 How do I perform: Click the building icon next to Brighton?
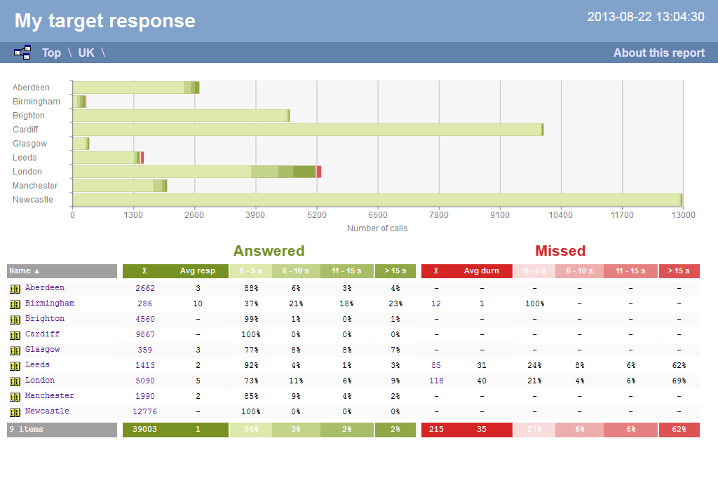pos(15,318)
